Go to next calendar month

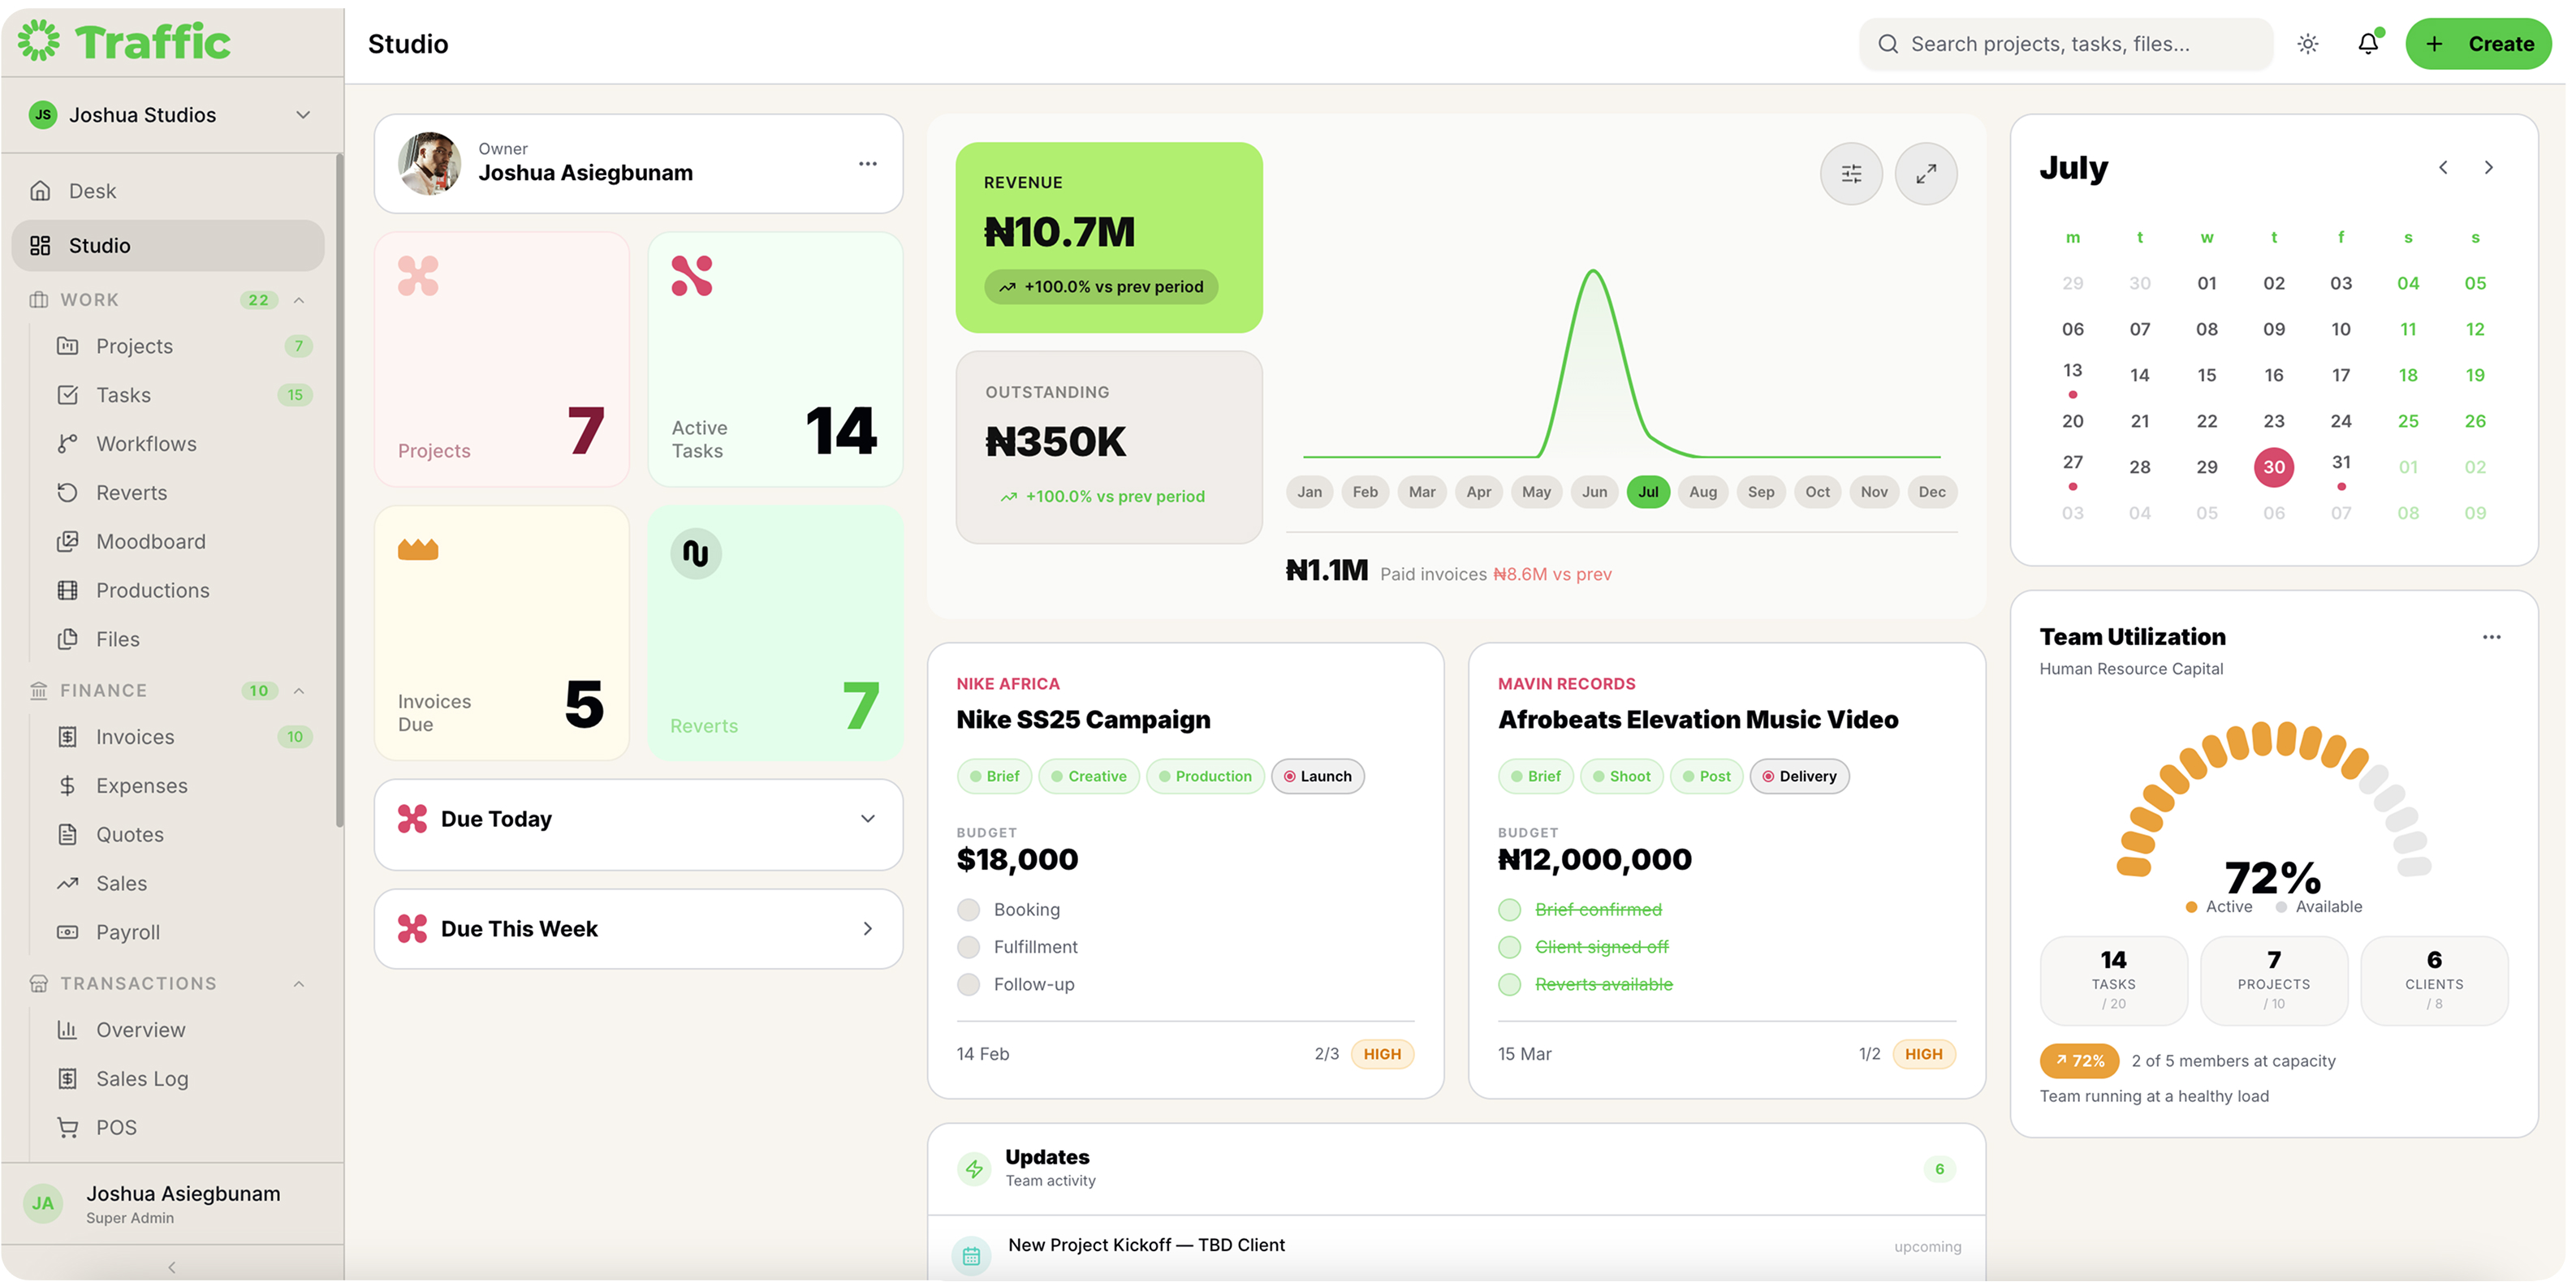[2488, 168]
